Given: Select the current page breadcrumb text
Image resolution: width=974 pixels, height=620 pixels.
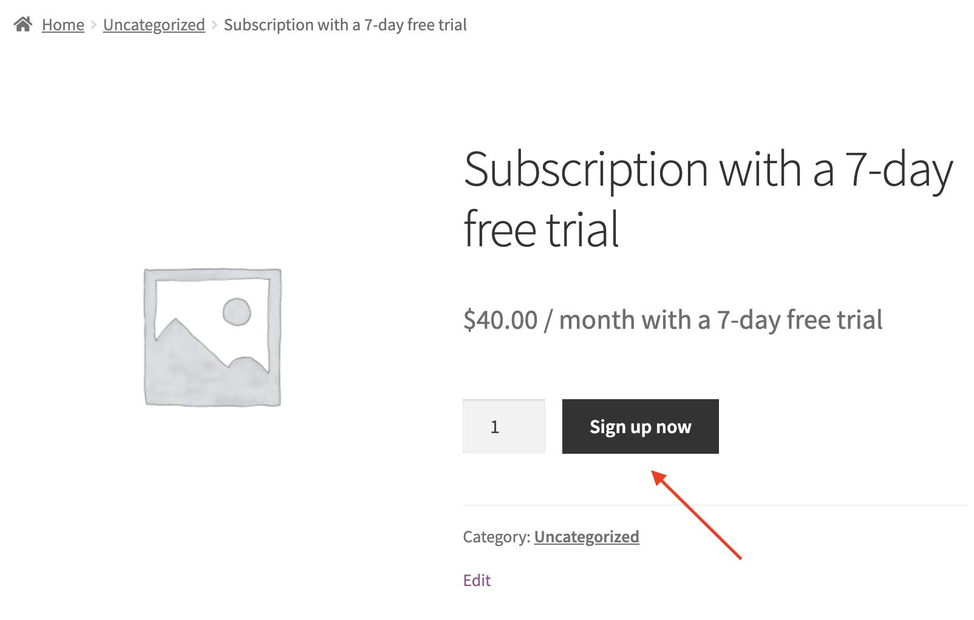Looking at the screenshot, I should pos(345,25).
